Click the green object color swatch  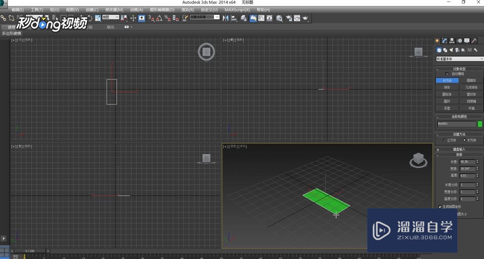click(x=480, y=124)
